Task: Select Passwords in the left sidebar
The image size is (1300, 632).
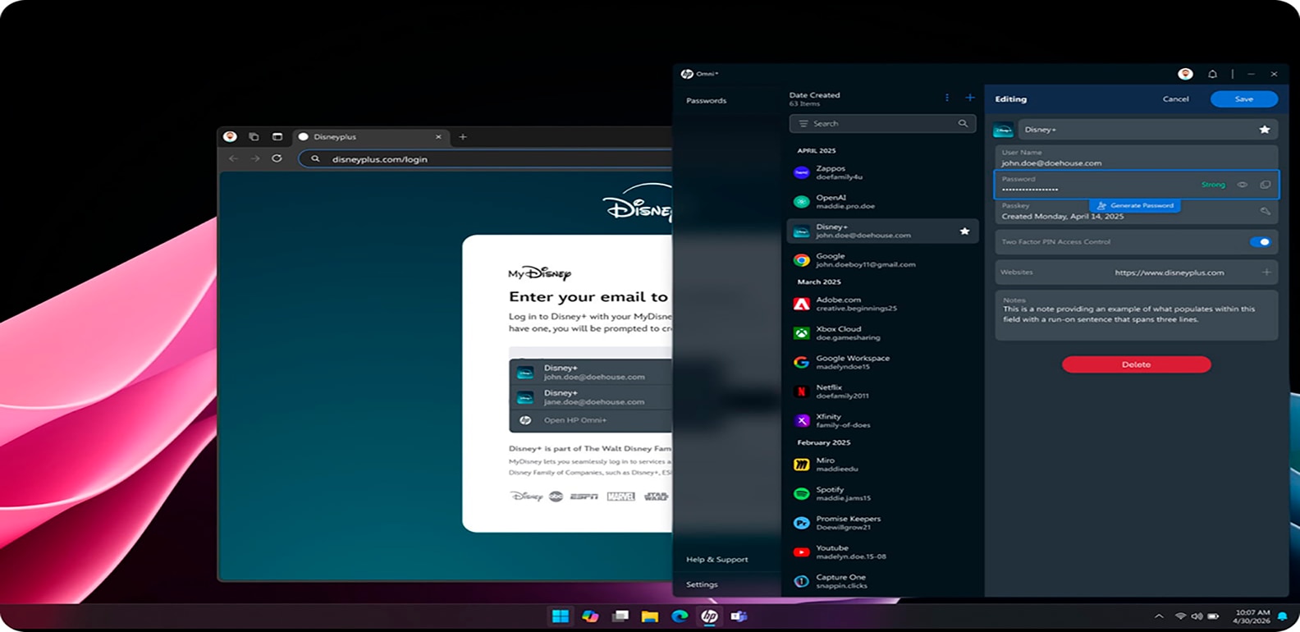Action: pos(706,101)
